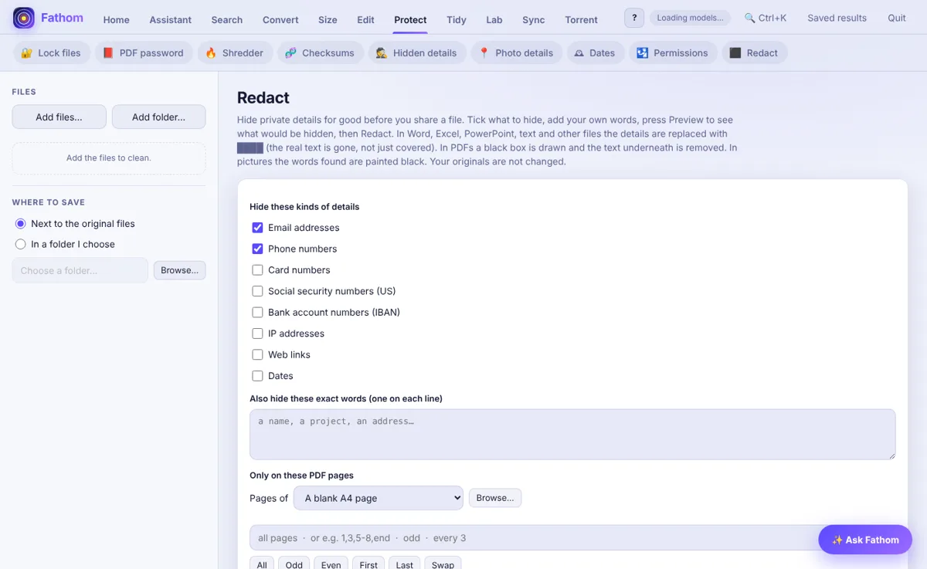Open Photo details tool
Screen dimensions: 927x569
click(516, 53)
